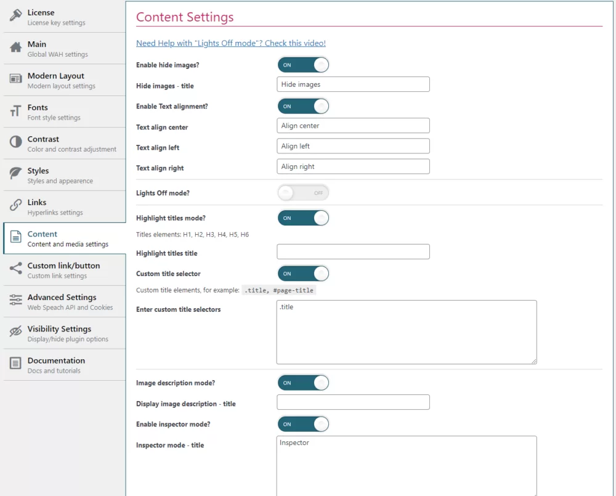Image resolution: width=616 pixels, height=496 pixels.
Task: Turn off Enable inspector mode
Action: coord(303,424)
